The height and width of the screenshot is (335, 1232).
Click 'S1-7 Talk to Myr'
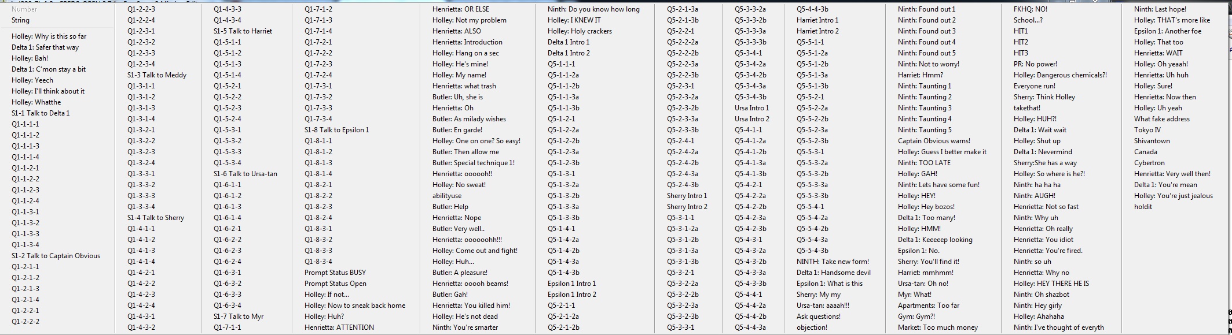[239, 317]
